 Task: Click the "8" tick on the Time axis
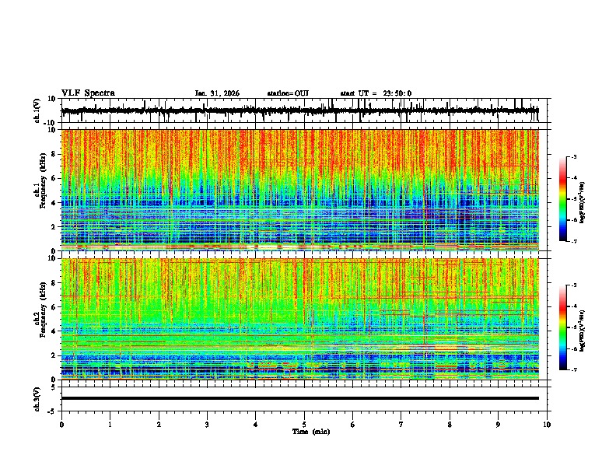tap(450, 425)
